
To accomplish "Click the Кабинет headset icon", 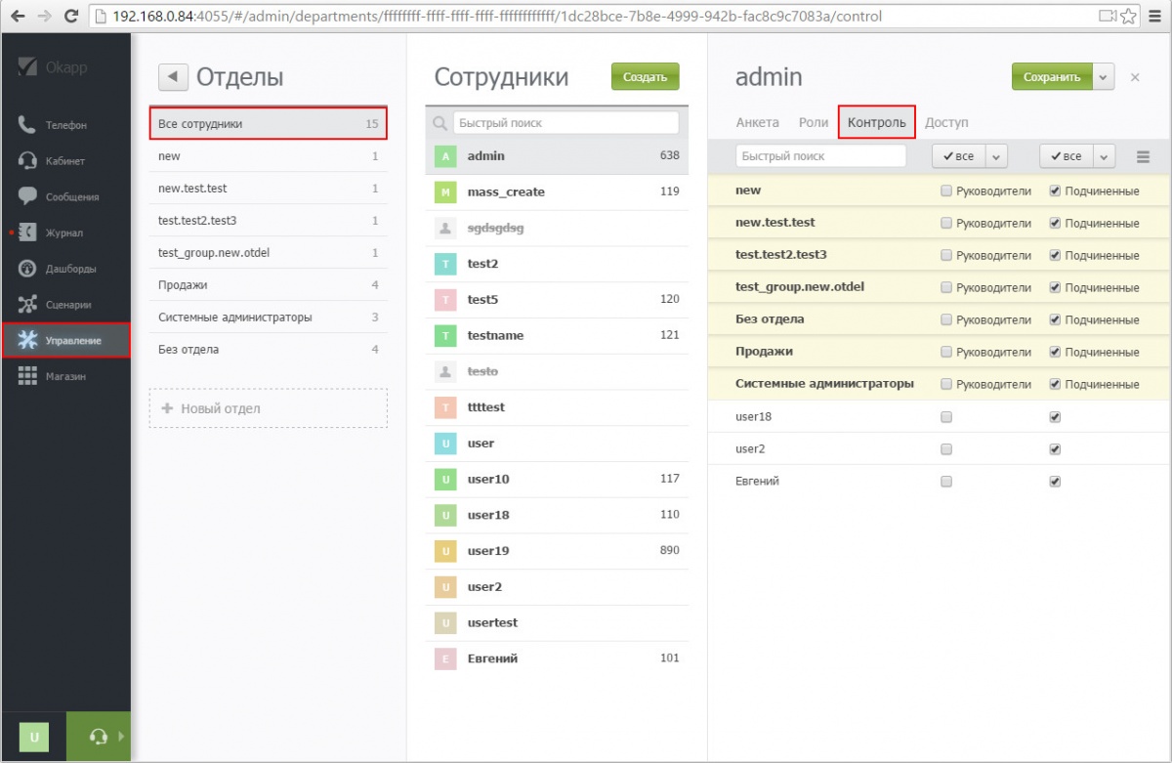I will coord(27,161).
